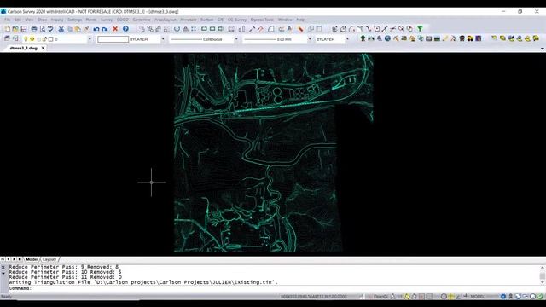The image size is (546, 307).
Task: Click the coordinates readout in status bar
Action: coord(313,297)
